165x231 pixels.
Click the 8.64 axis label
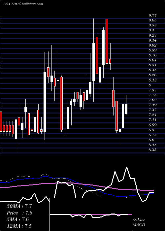153,60
